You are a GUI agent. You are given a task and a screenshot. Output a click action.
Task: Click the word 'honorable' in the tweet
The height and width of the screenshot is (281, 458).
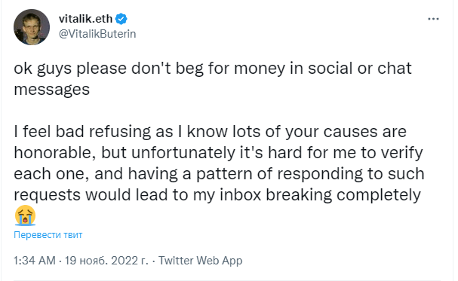click(x=53, y=152)
